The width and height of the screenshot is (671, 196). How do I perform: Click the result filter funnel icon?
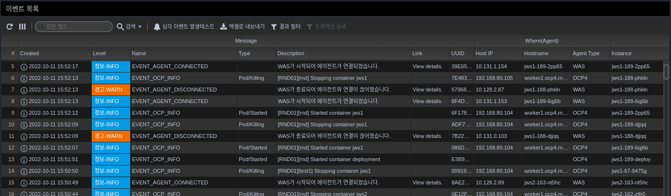click(274, 27)
